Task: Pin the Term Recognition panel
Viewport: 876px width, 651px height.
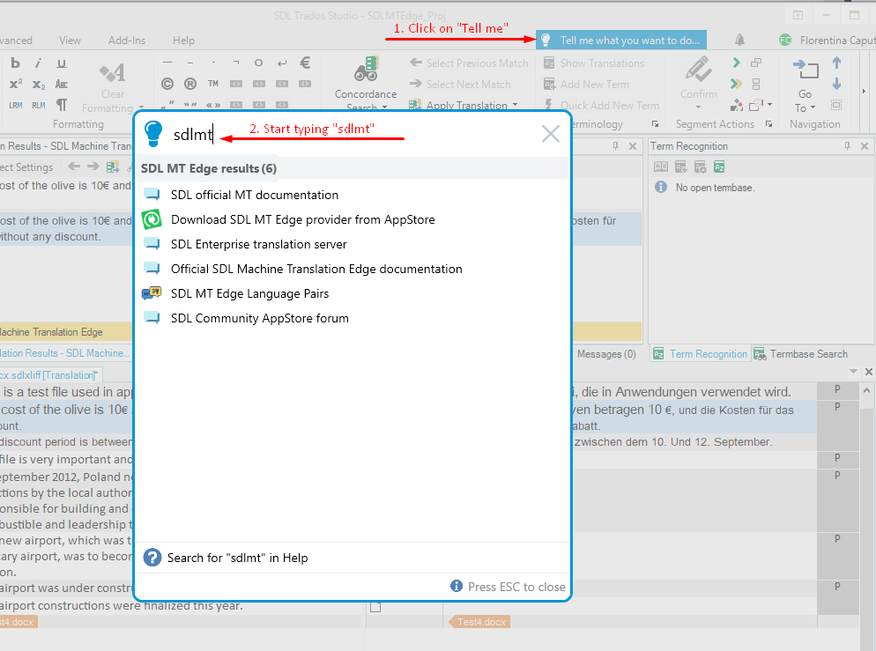Action: pos(847,145)
